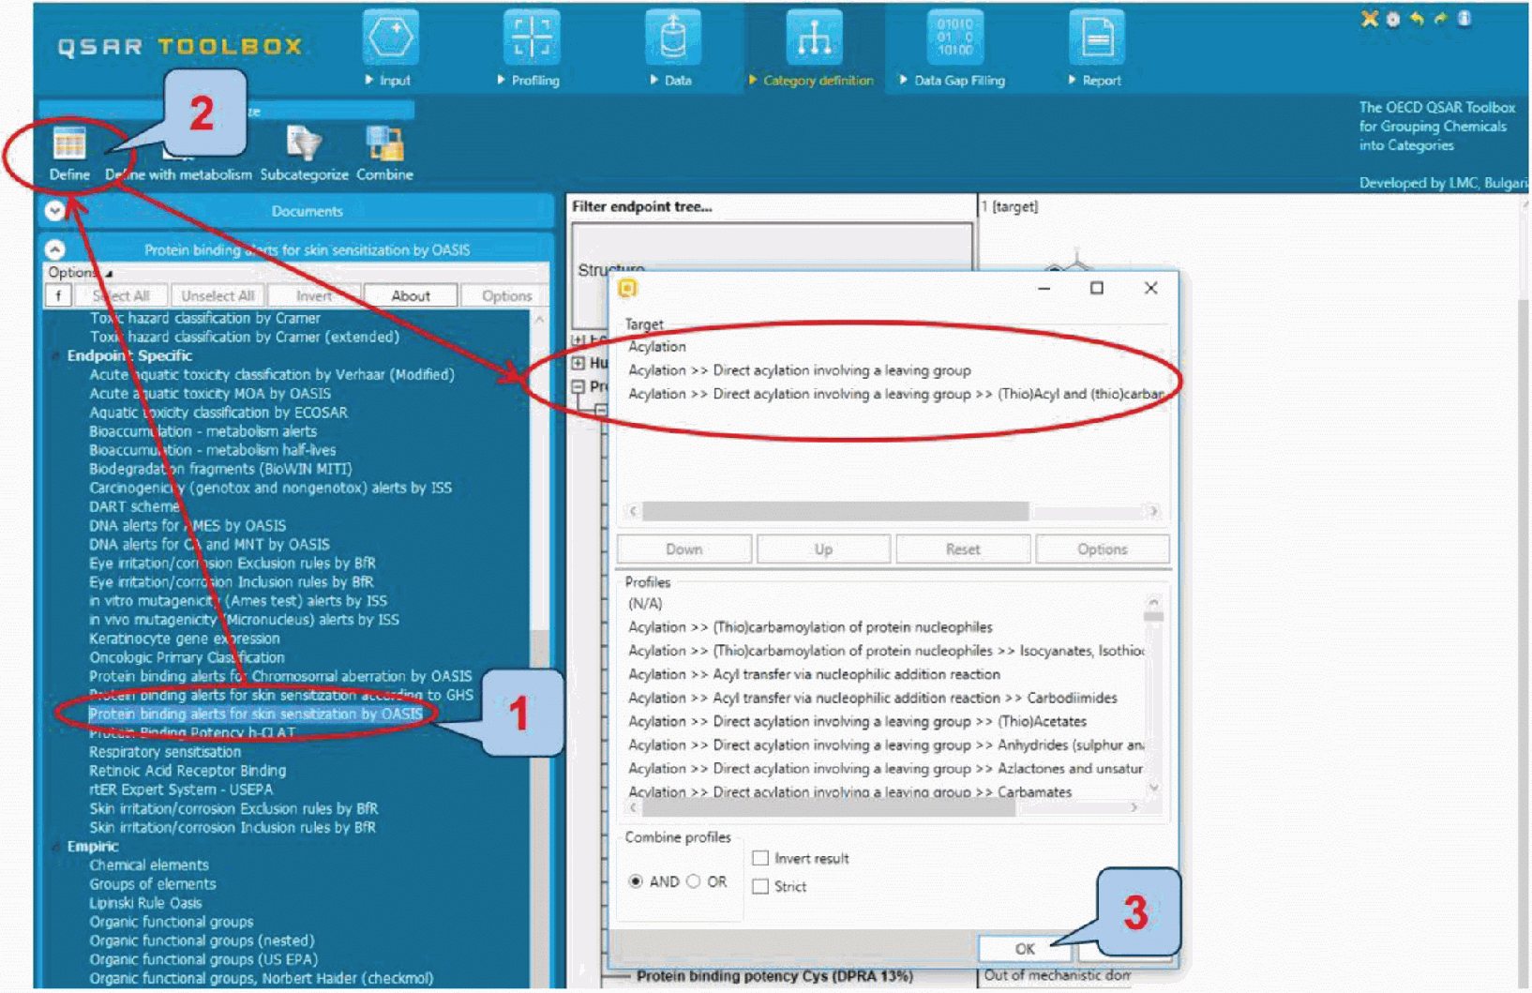Open the Profiling stage icon
The image size is (1532, 993).
click(531, 38)
